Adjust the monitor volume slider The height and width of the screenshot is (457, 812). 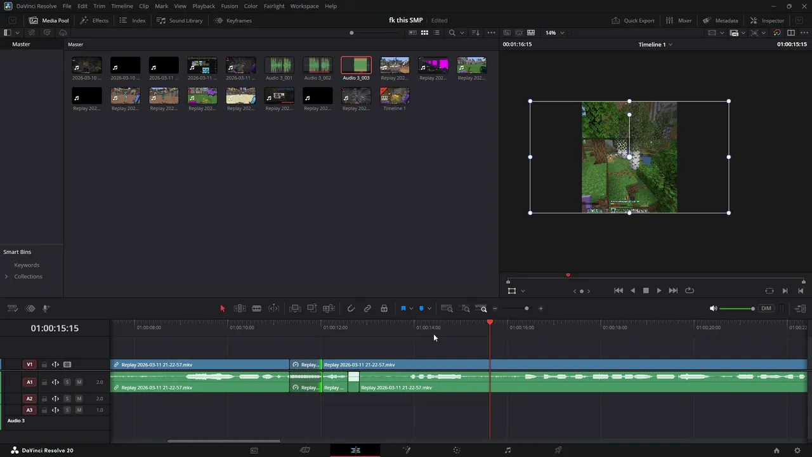[x=737, y=308]
